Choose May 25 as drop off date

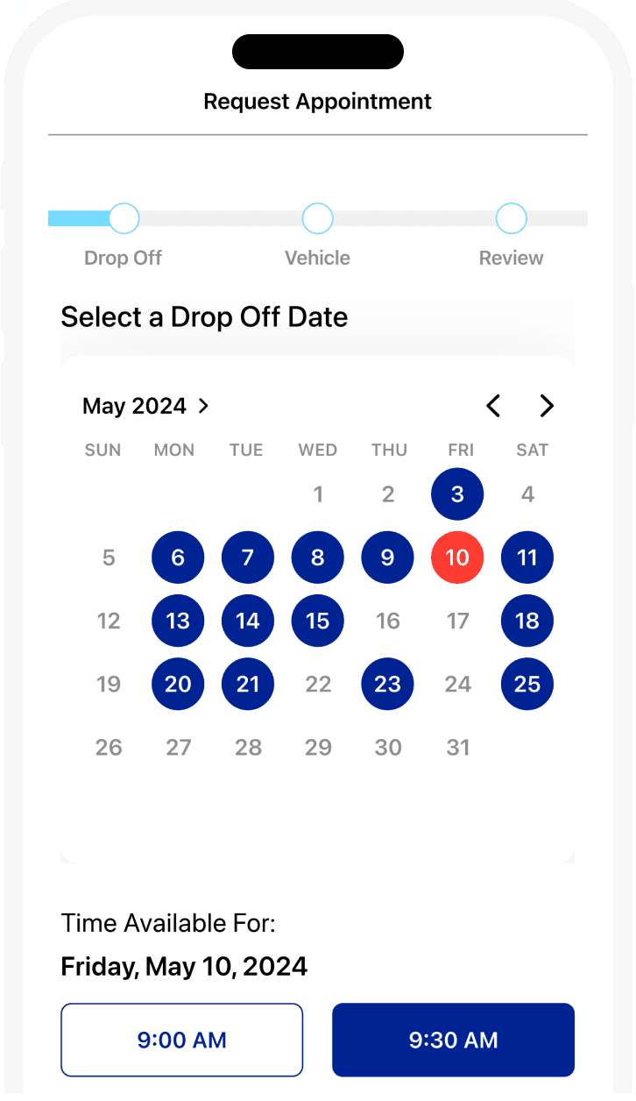(527, 684)
